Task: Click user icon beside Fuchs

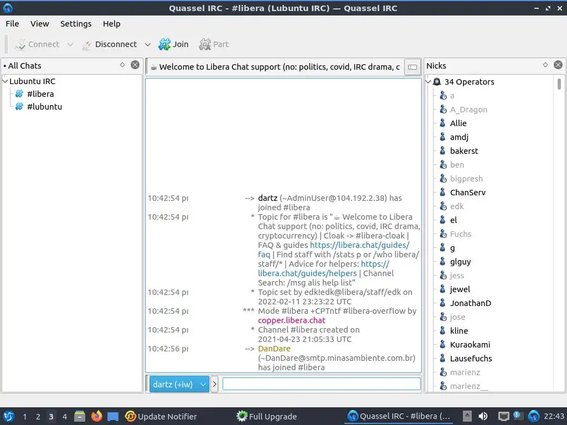Action: pos(443,234)
